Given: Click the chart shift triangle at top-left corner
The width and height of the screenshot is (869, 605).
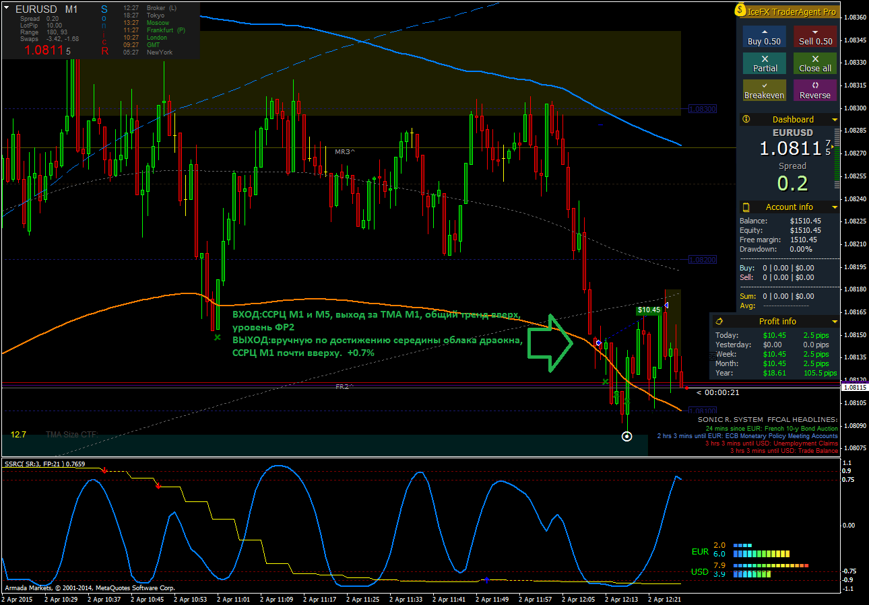Looking at the screenshot, I should [x=6, y=9].
